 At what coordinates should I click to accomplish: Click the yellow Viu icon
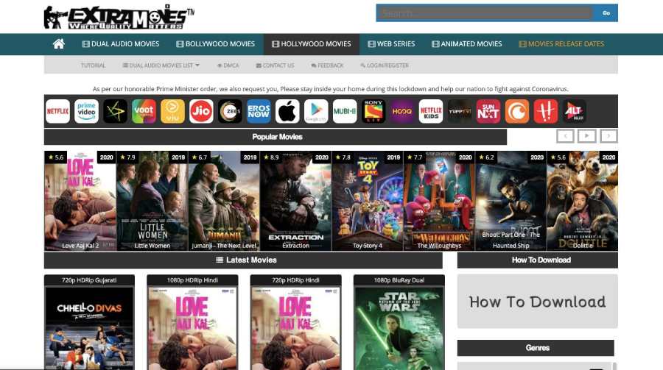coord(172,112)
